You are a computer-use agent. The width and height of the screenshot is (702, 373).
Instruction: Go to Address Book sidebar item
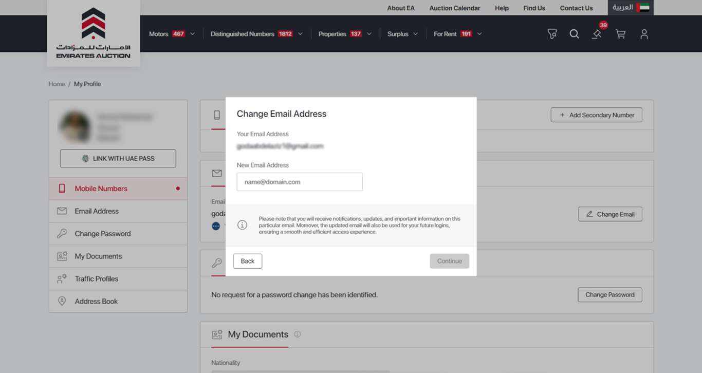coord(96,302)
